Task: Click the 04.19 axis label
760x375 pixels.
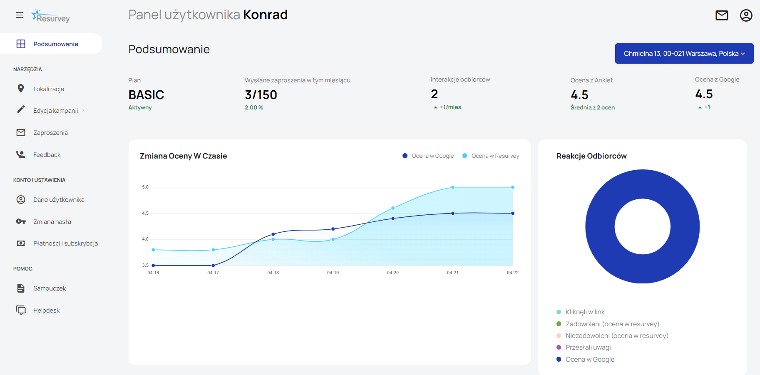Action: click(x=333, y=273)
